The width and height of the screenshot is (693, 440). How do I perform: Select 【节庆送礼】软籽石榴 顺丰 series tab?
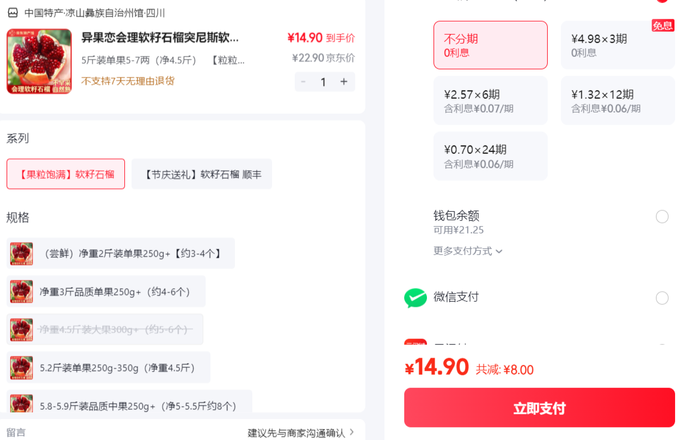click(x=202, y=174)
